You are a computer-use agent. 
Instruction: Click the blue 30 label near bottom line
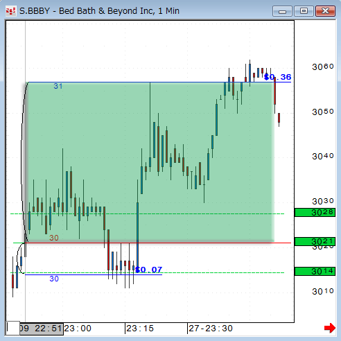(x=54, y=279)
